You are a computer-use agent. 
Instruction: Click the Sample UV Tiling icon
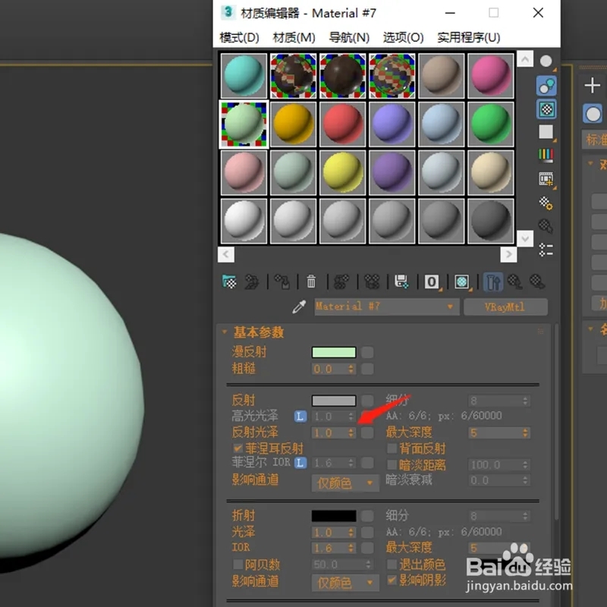pos(546,132)
